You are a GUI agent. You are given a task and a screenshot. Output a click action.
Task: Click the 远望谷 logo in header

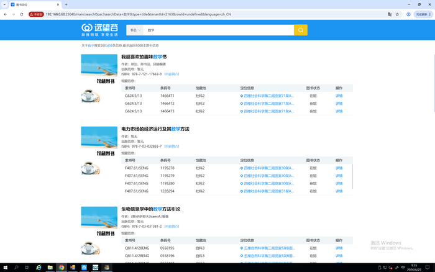coord(99,30)
